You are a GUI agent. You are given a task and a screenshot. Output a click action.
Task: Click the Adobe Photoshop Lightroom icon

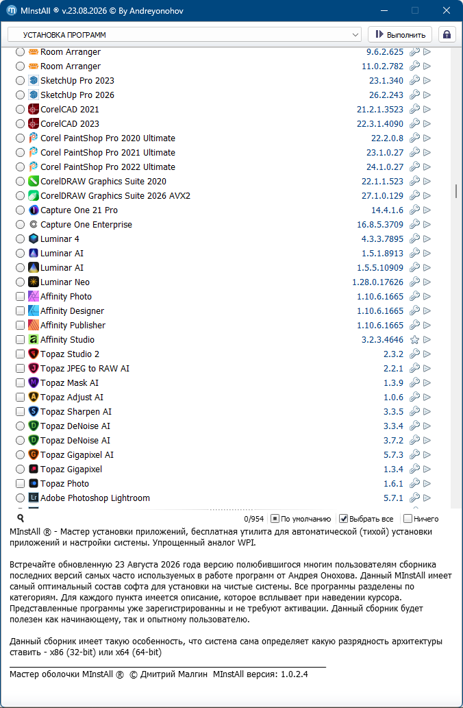[34, 498]
